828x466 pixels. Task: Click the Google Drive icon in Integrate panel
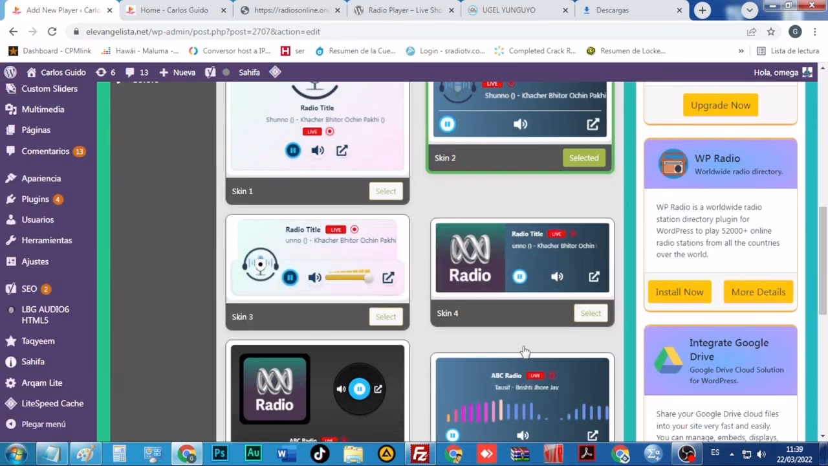point(669,361)
